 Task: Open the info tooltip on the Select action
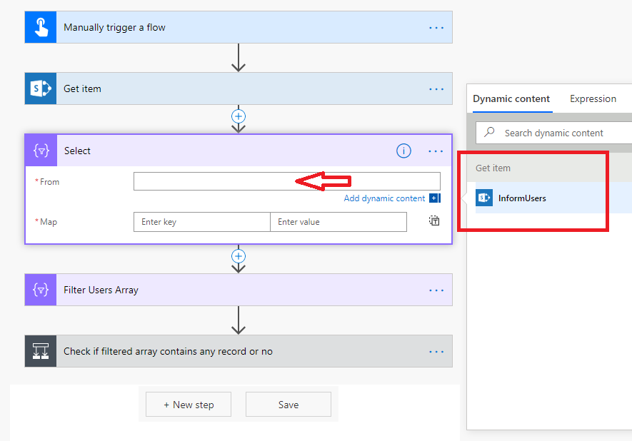[x=403, y=151]
